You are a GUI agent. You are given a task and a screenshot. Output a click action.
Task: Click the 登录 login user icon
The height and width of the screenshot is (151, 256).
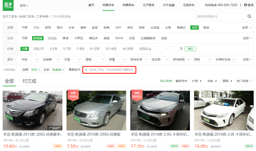click(x=245, y=5)
